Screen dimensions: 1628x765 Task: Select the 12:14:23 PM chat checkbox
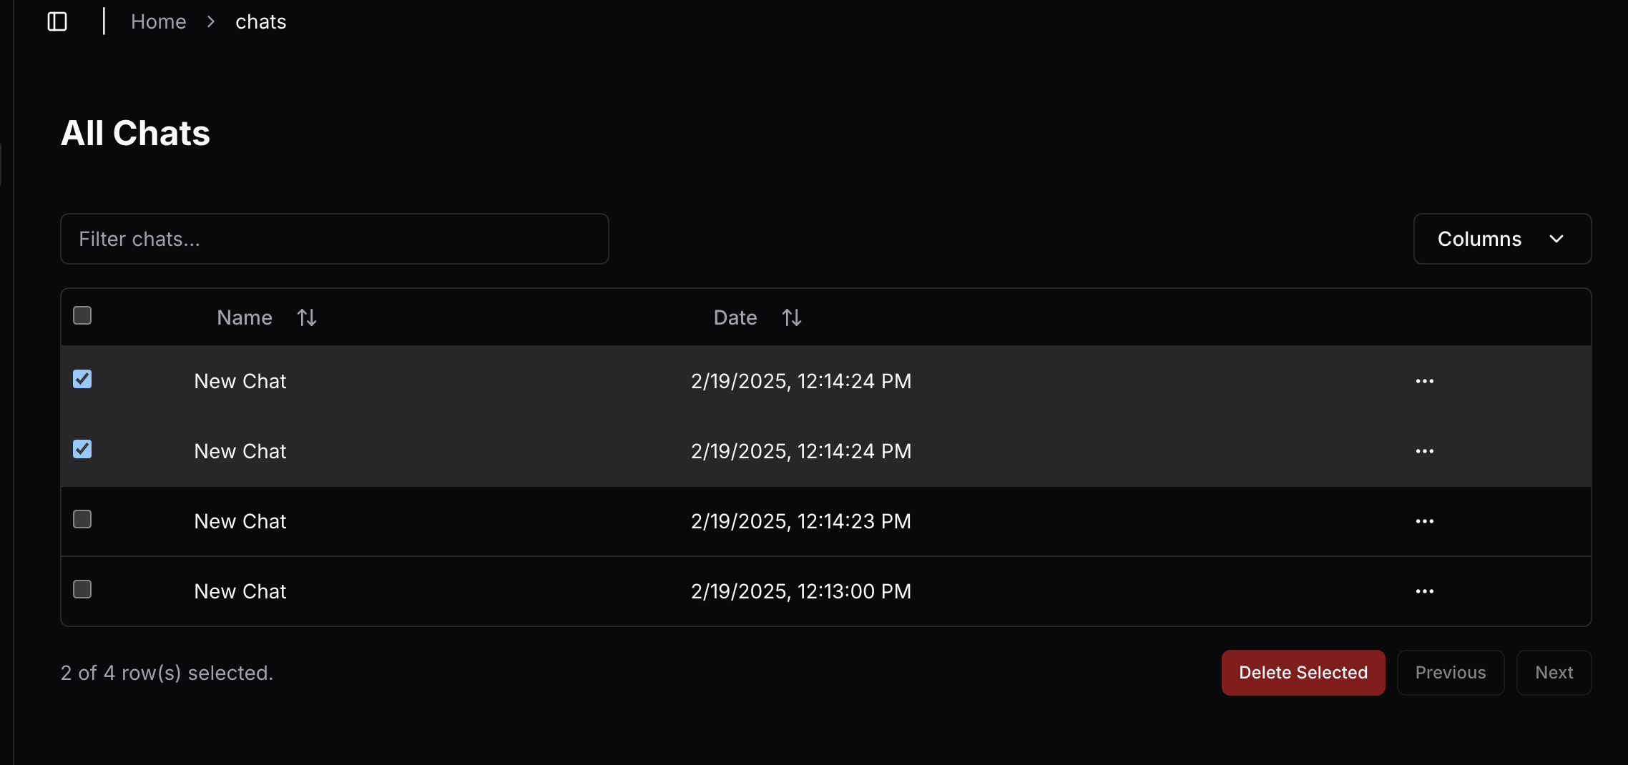(82, 519)
